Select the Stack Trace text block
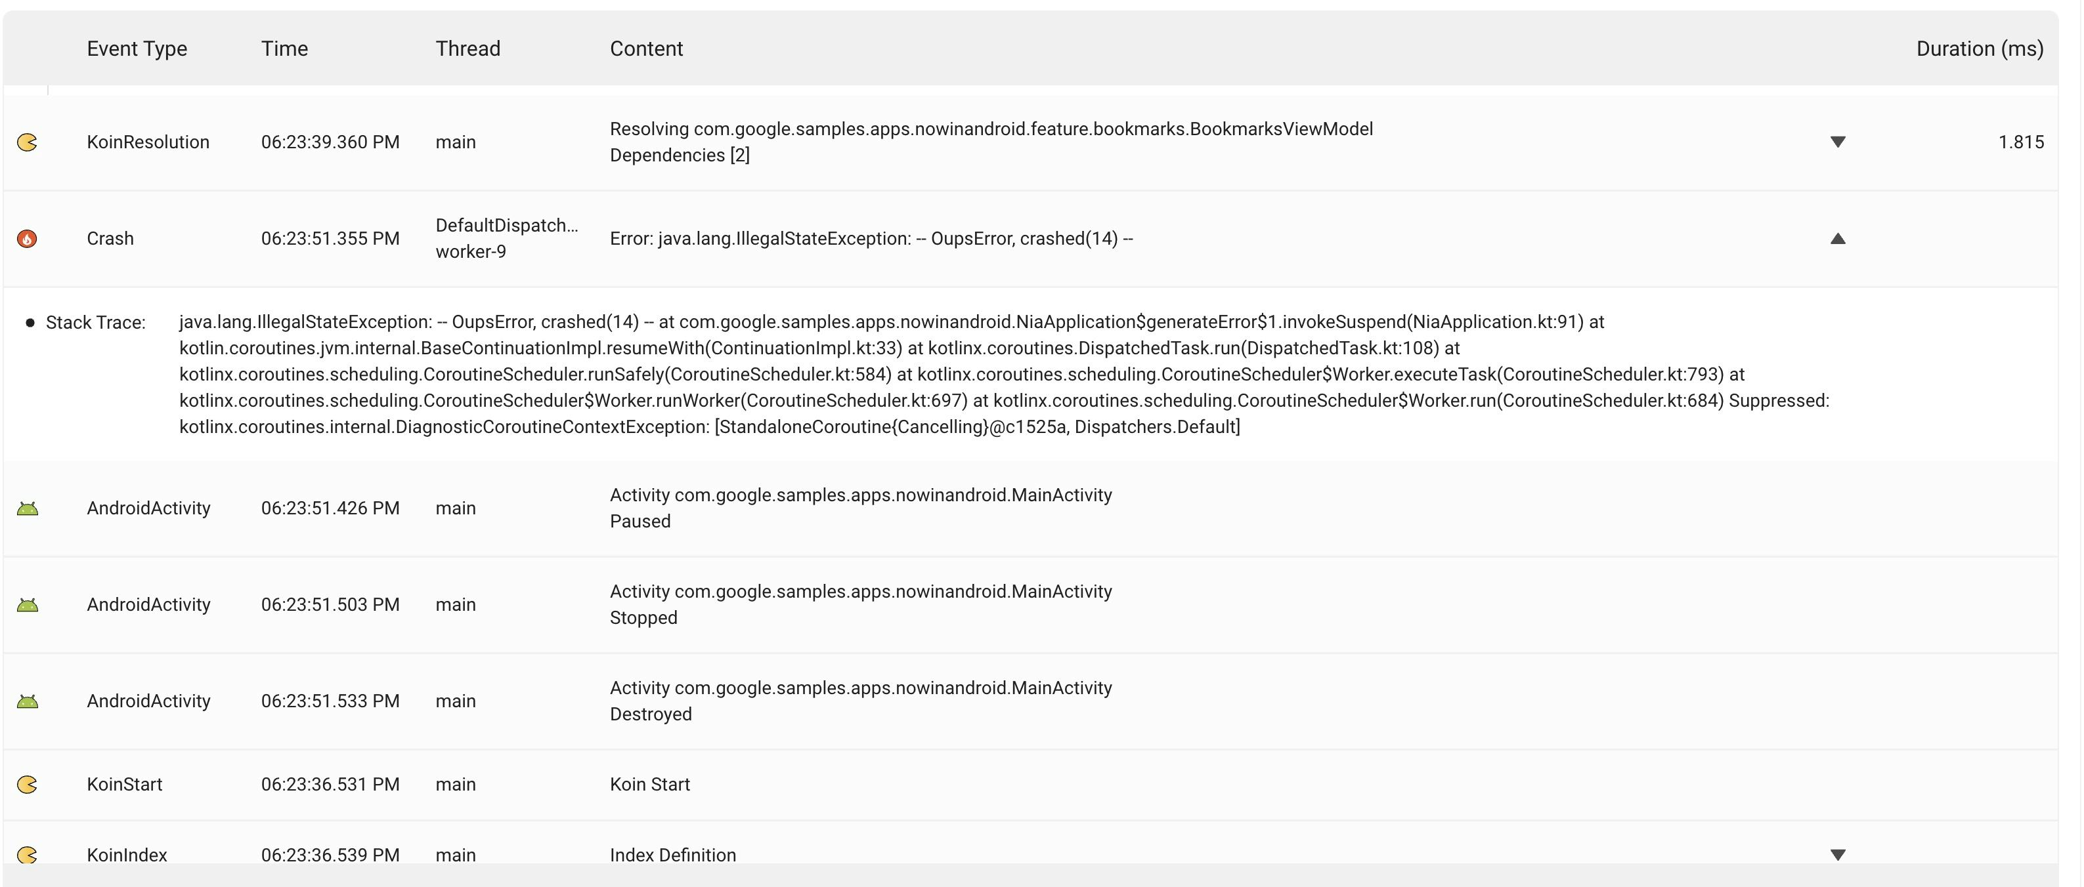Viewport: 2084px width, 887px height. 1003,375
